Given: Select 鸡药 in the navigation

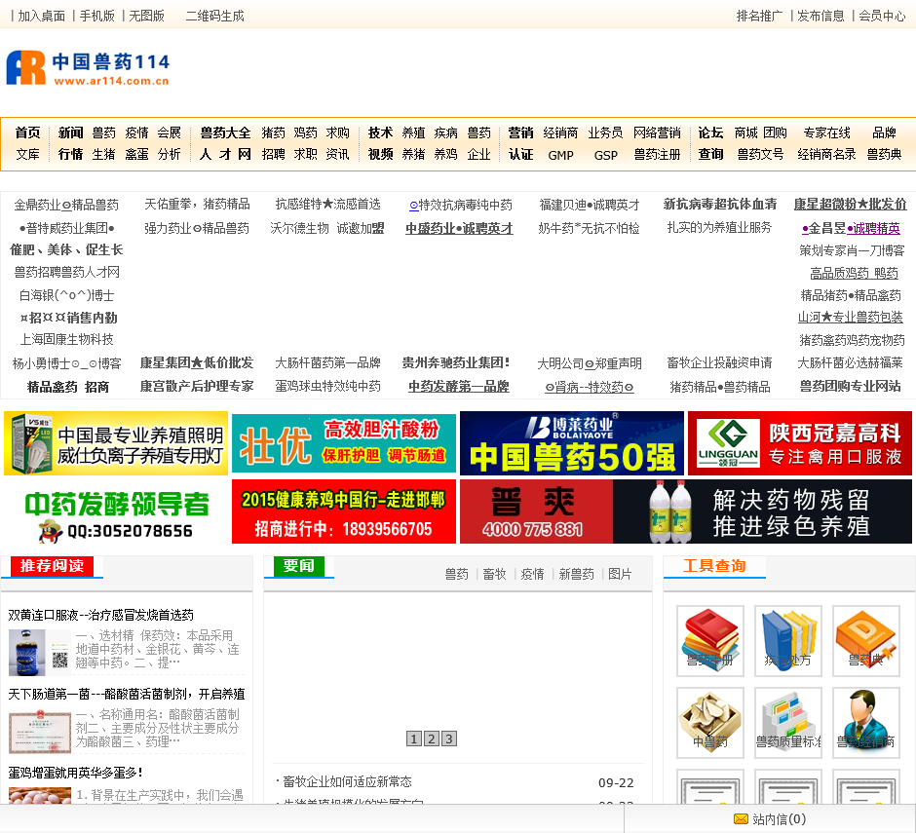Looking at the screenshot, I should pos(305,133).
